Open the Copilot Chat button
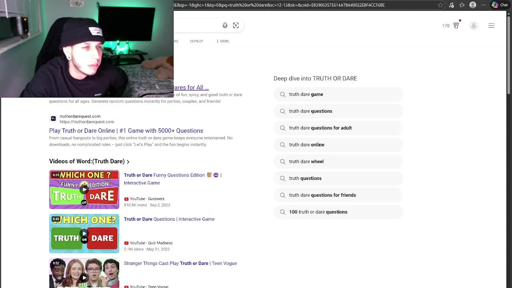This screenshot has width=512, height=288. (x=500, y=5)
